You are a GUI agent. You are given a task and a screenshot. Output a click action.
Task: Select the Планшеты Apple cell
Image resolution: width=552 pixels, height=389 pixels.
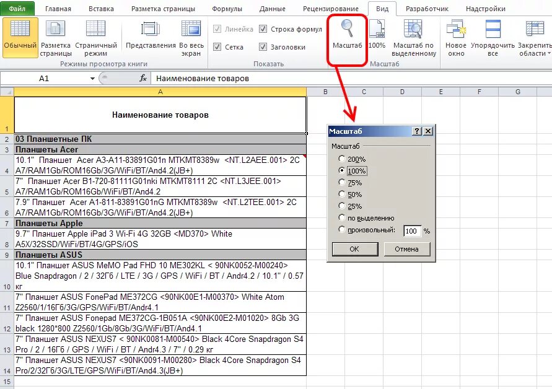tap(160, 223)
